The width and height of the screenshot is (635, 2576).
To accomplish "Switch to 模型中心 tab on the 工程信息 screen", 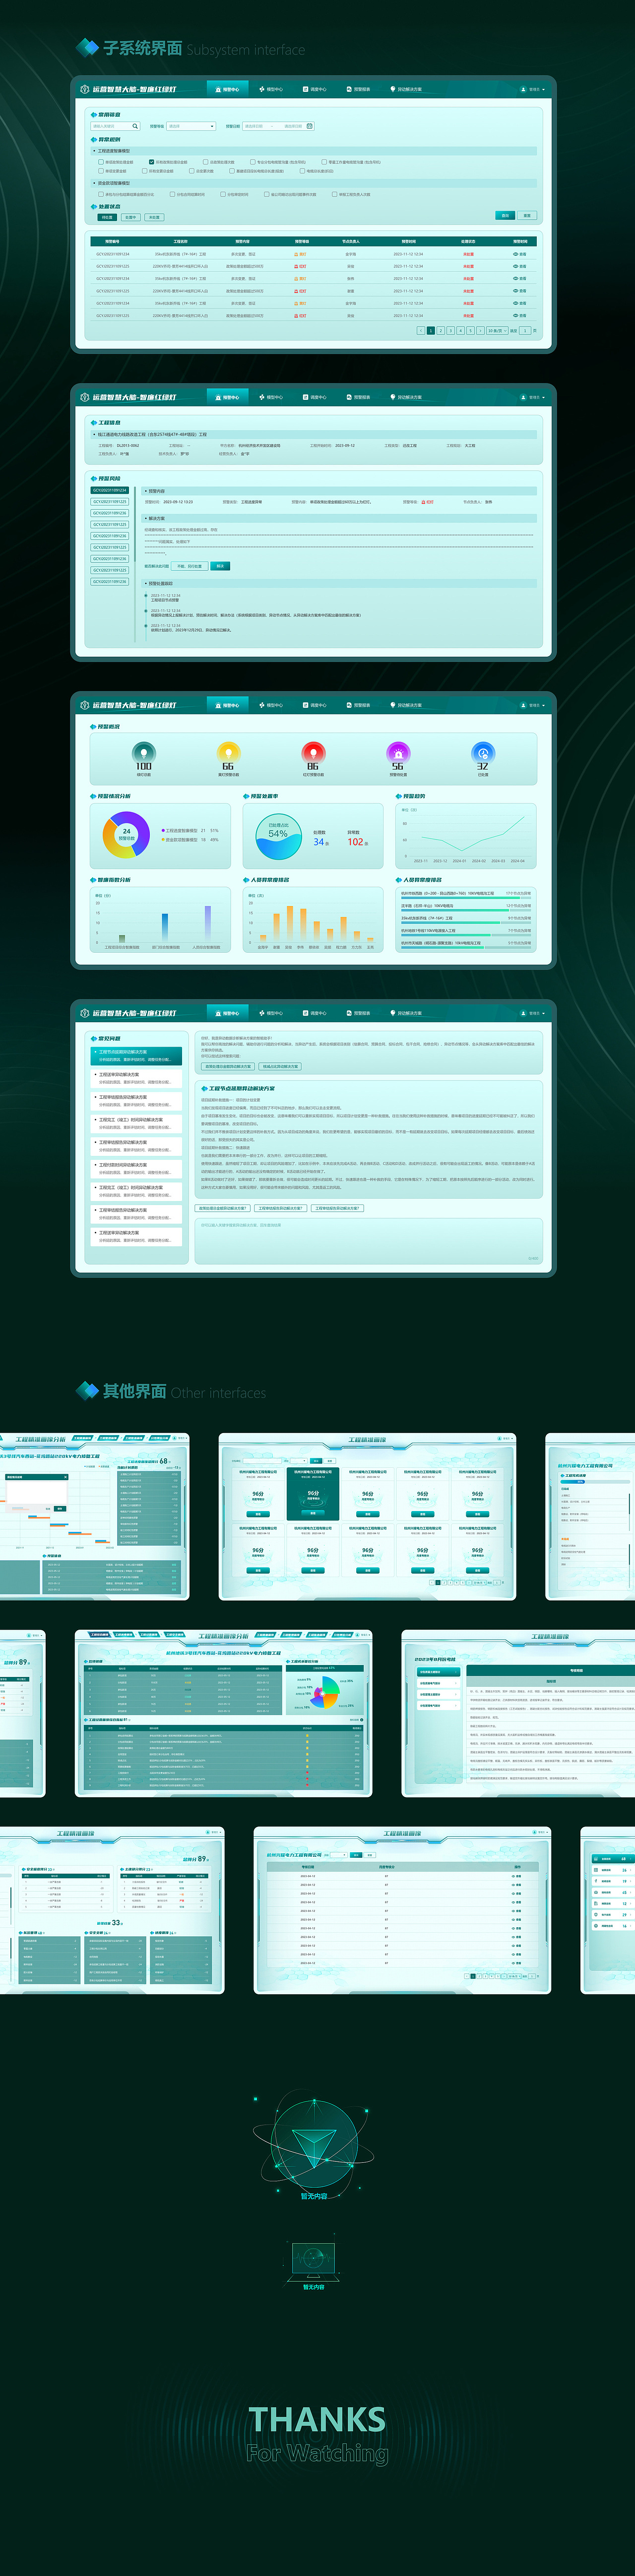I will (x=270, y=397).
